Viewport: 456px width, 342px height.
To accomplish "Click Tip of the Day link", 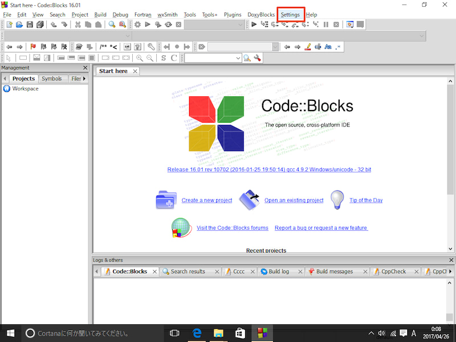I will click(366, 200).
